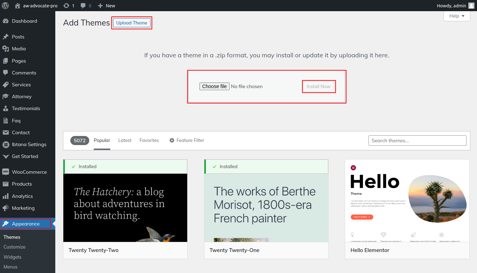This screenshot has height=273, width=477.
Task: Click the WordPress logo icon
Action: click(5, 6)
